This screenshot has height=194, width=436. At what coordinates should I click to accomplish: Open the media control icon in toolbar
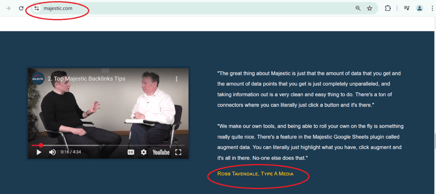(407, 9)
